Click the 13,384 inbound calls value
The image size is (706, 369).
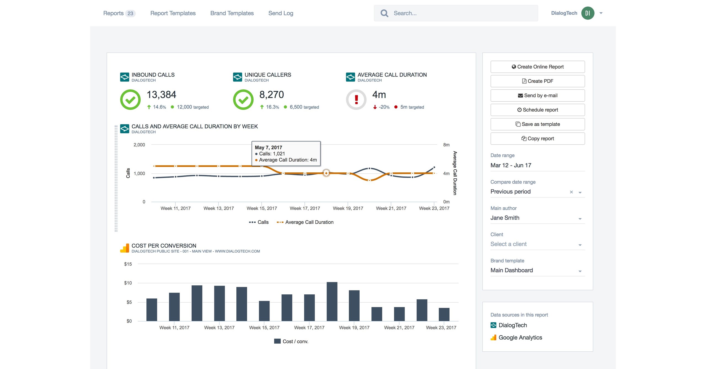pyautogui.click(x=161, y=94)
